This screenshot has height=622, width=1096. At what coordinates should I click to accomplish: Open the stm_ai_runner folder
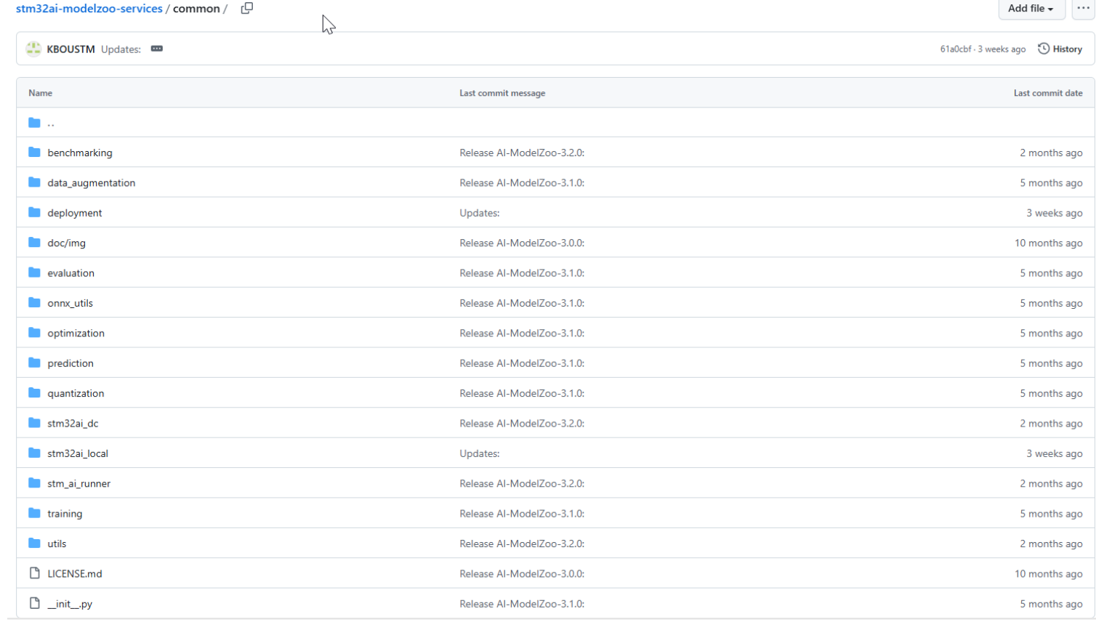pos(78,483)
